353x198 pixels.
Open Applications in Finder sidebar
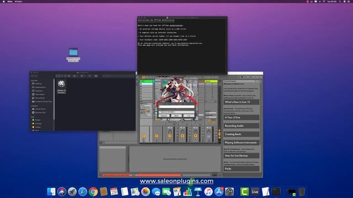[x=40, y=87]
